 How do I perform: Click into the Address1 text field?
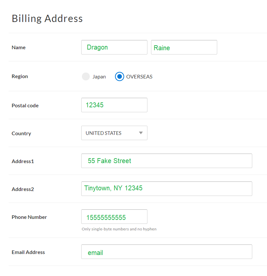coord(166,161)
